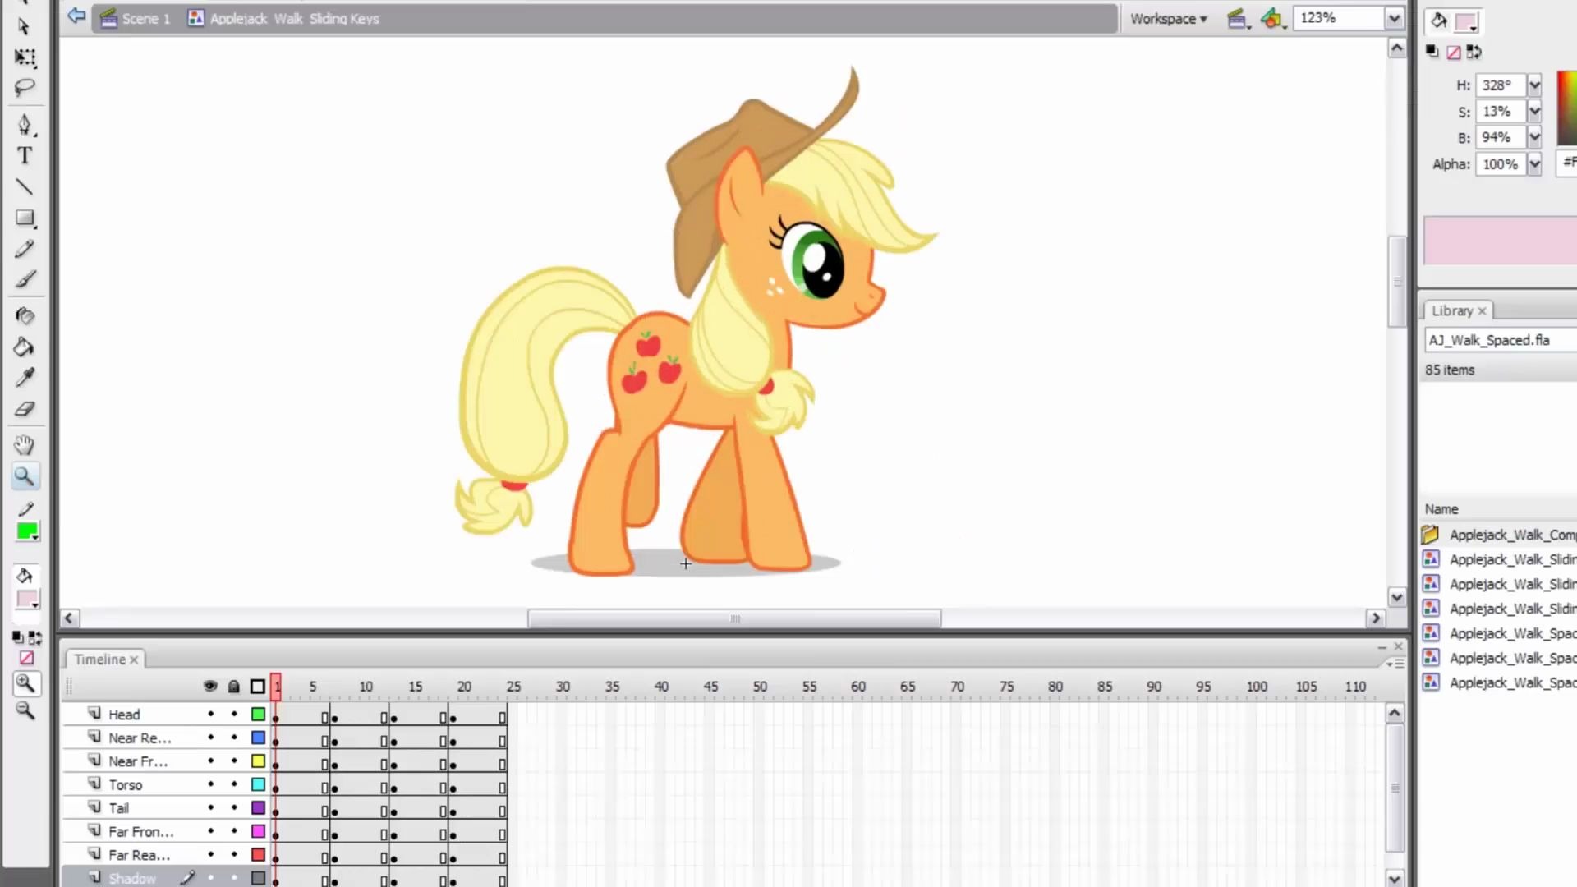
Task: Toggle outline view for Tail layer
Action: pyautogui.click(x=258, y=808)
